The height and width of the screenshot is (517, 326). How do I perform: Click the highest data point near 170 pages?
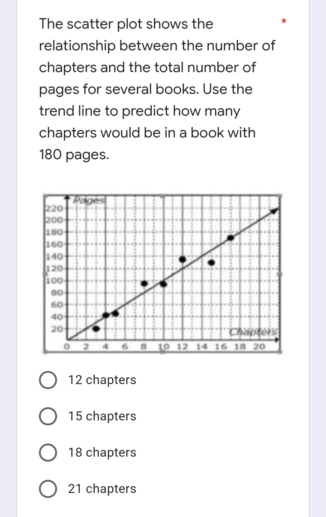[230, 237]
